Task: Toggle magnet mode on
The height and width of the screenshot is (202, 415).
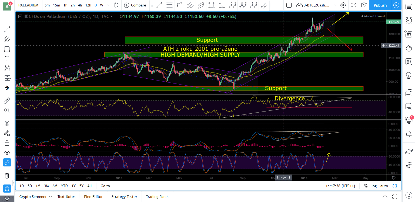Action: (7, 124)
